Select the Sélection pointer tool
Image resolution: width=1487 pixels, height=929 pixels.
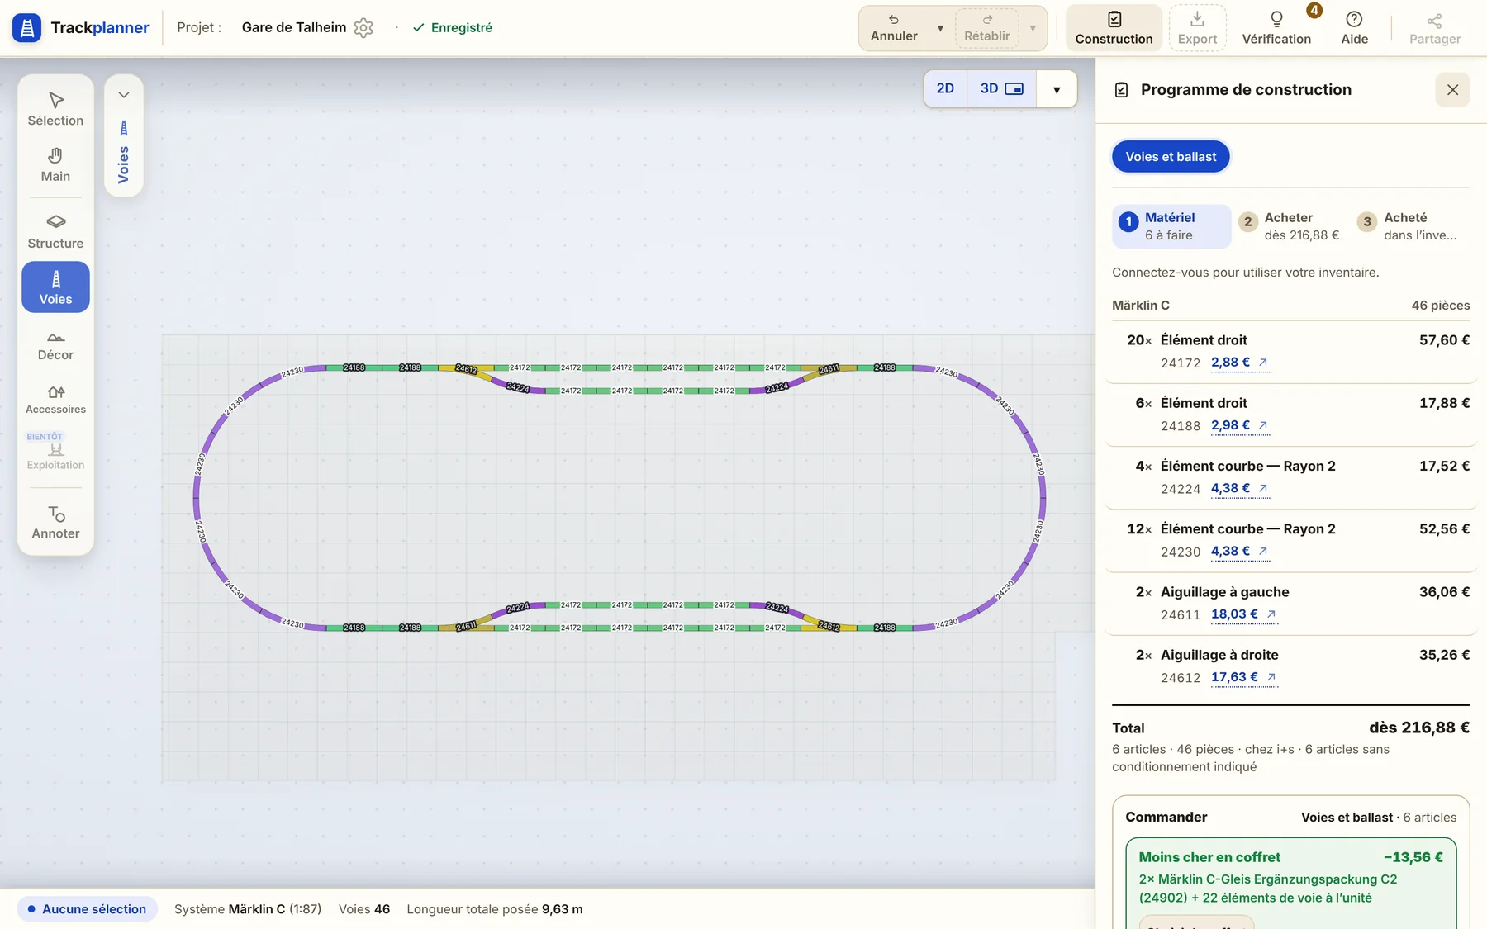point(55,109)
